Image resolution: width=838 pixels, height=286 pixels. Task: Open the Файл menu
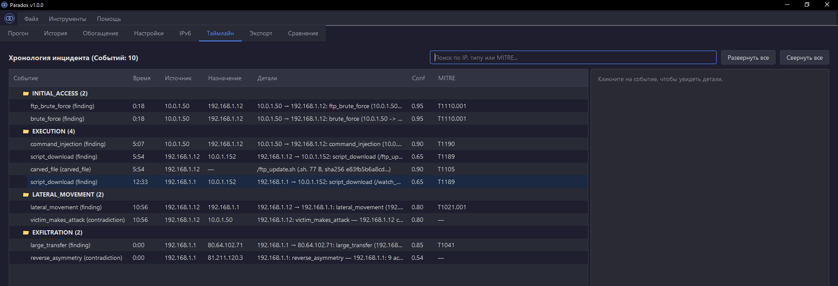point(31,19)
